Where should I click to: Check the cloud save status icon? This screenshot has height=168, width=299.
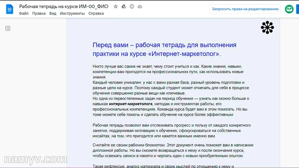click(140, 7)
